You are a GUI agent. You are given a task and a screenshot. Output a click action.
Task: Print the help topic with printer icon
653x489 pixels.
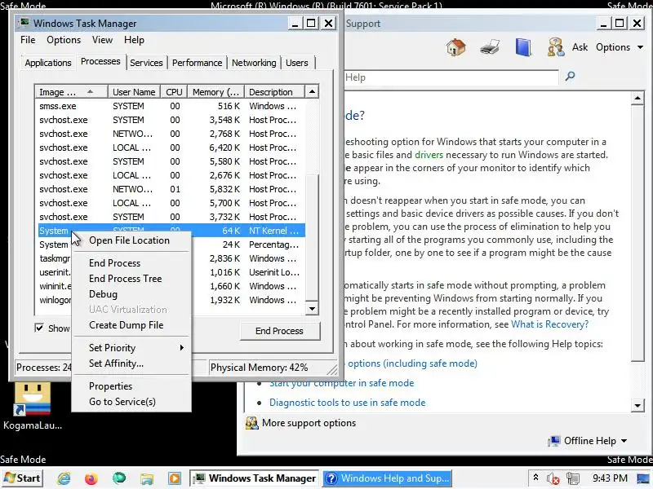tap(489, 47)
